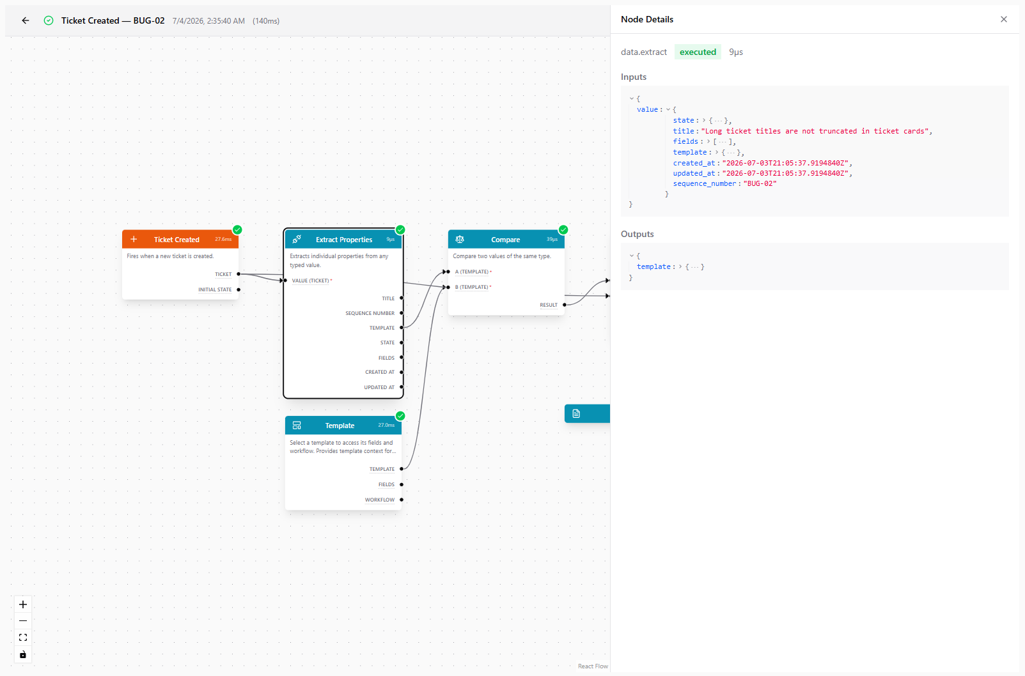Viewport: 1025px width, 676px height.
Task: Zoom out the canvas with minus button
Action: click(23, 621)
